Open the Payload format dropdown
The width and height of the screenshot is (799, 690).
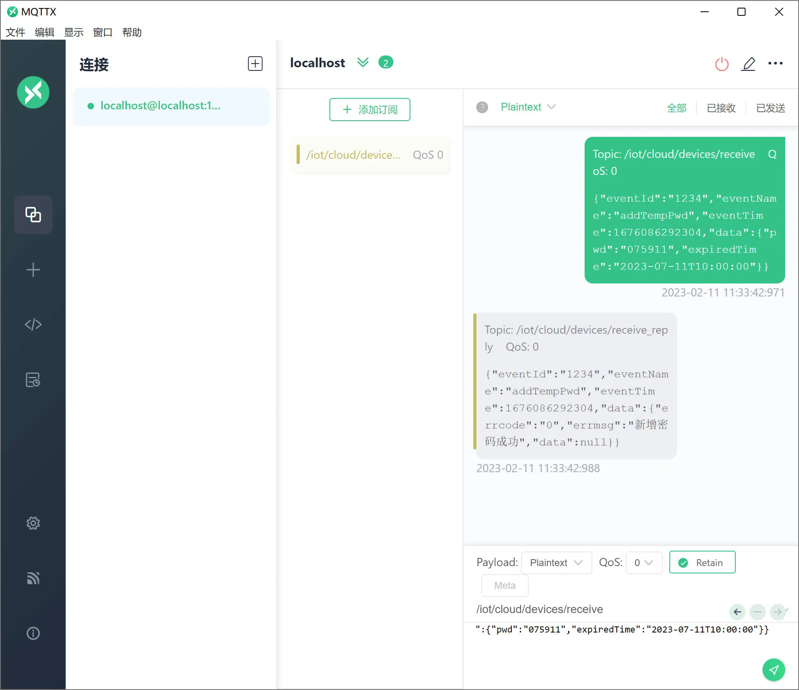pos(556,562)
